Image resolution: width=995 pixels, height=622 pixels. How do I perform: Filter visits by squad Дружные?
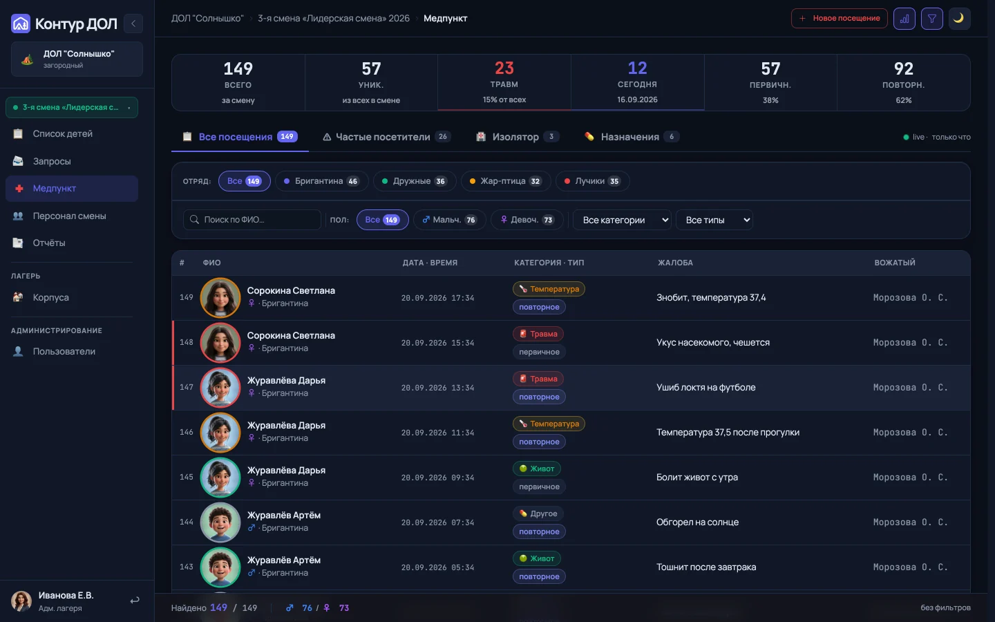pyautogui.click(x=415, y=181)
